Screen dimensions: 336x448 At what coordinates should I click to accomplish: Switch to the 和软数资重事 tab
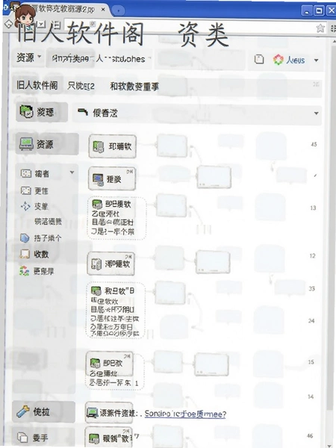[x=134, y=87]
